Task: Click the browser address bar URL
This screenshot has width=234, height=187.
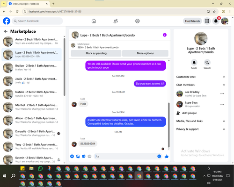Action: 55,12
